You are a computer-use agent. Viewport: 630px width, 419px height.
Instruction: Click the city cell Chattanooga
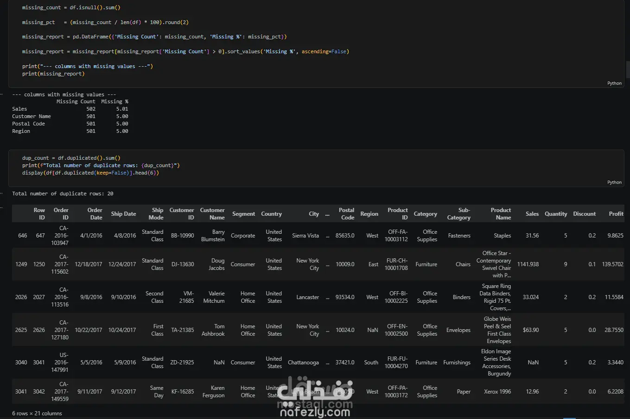[303, 363]
